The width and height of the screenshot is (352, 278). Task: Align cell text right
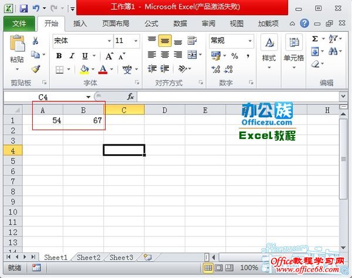tap(178, 55)
